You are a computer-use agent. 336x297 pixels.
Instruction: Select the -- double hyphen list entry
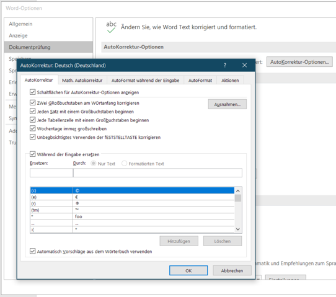pos(132,223)
